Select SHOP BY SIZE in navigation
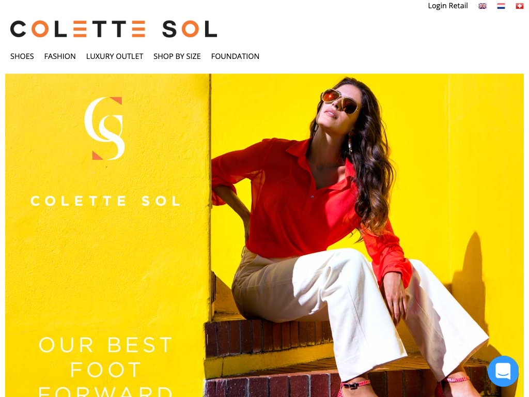This screenshot has height=397, width=529. (x=177, y=56)
